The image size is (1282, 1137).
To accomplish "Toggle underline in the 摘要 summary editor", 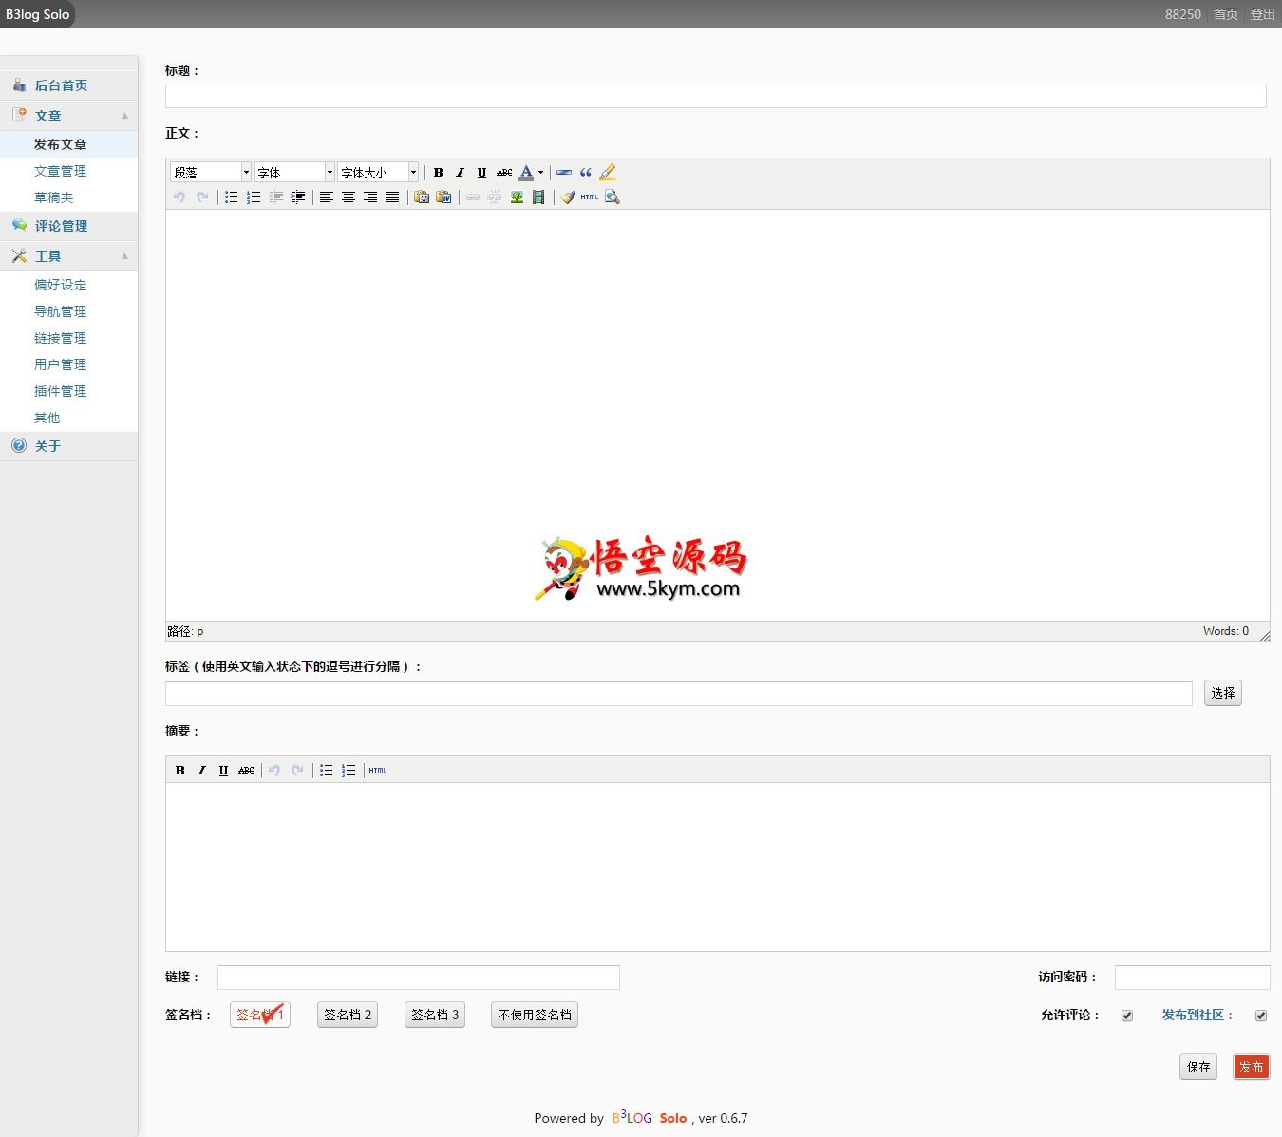I will (223, 770).
